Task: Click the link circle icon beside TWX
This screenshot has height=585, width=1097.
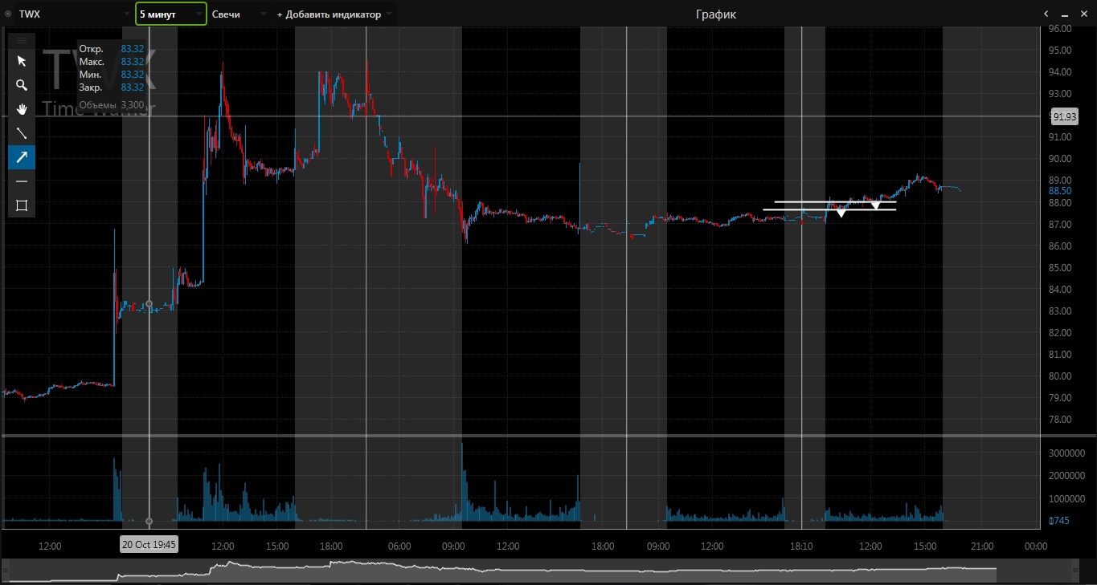Action: click(x=8, y=14)
